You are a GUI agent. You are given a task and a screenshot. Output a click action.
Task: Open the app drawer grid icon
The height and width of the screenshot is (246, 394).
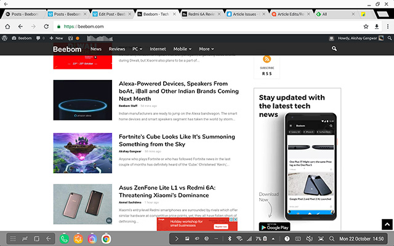[11, 238]
